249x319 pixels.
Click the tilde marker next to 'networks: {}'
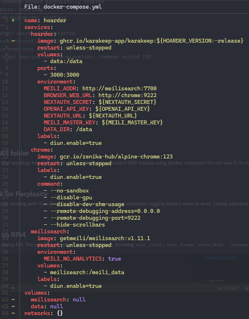13,313
